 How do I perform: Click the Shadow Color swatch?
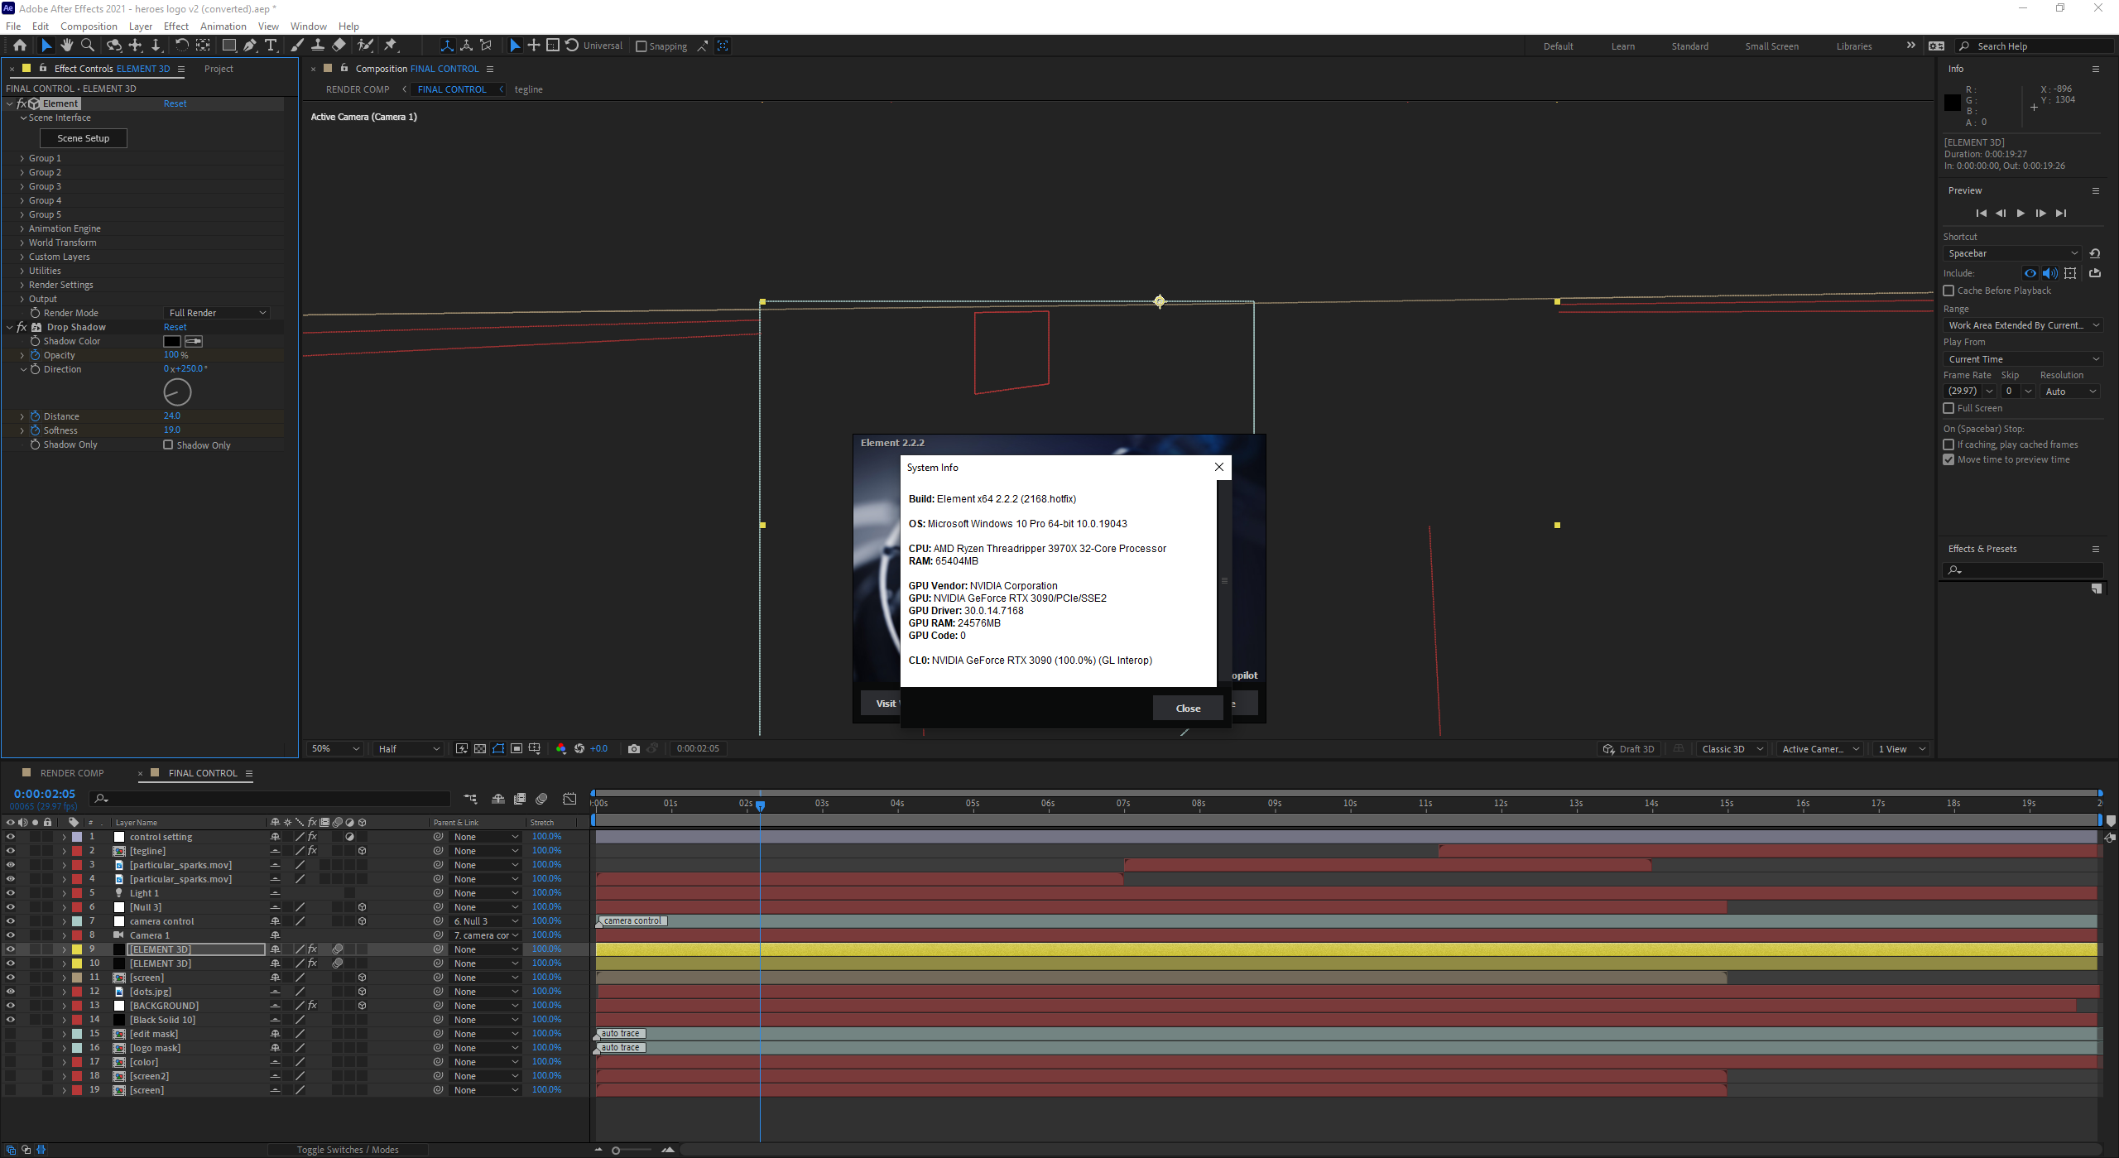(x=171, y=340)
